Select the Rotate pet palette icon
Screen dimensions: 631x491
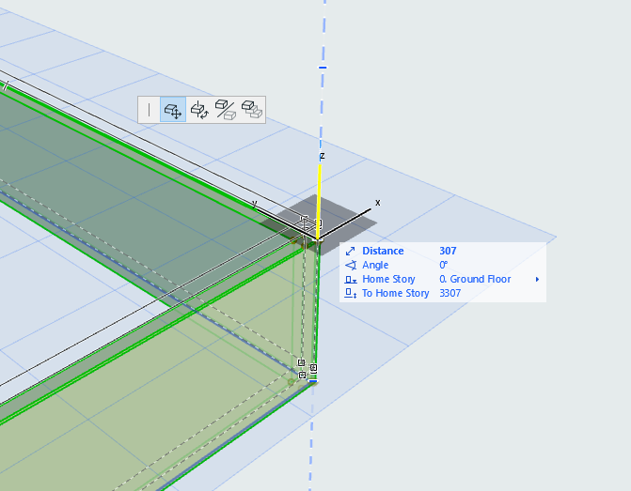[199, 109]
